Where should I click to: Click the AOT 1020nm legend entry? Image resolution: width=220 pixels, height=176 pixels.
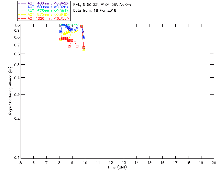coord(44,18)
